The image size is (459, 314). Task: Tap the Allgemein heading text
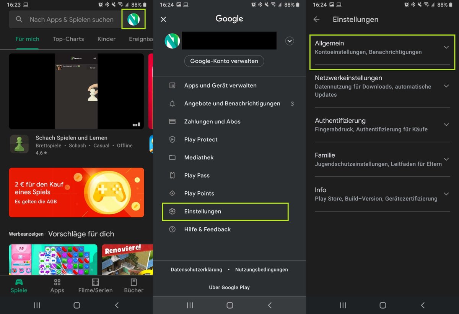[329, 44]
